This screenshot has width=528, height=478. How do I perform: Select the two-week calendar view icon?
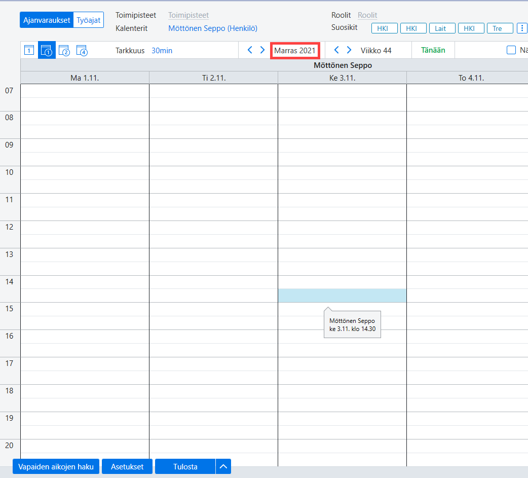coord(64,50)
